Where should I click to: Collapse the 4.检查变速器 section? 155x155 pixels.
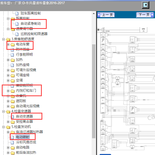click(4, 111)
